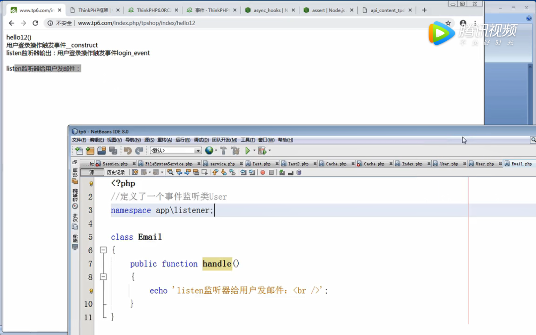Click the Last Edit location icon
This screenshot has height=335, width=536.
tap(135, 172)
